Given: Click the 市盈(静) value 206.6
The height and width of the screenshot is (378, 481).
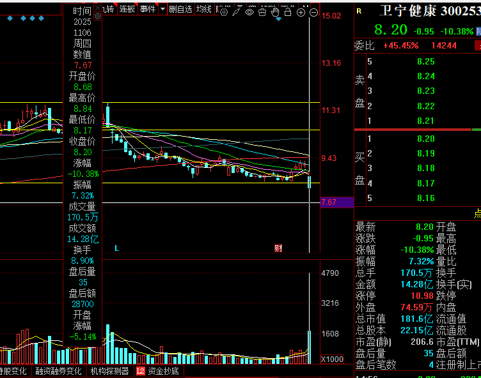Looking at the screenshot, I should [422, 342].
